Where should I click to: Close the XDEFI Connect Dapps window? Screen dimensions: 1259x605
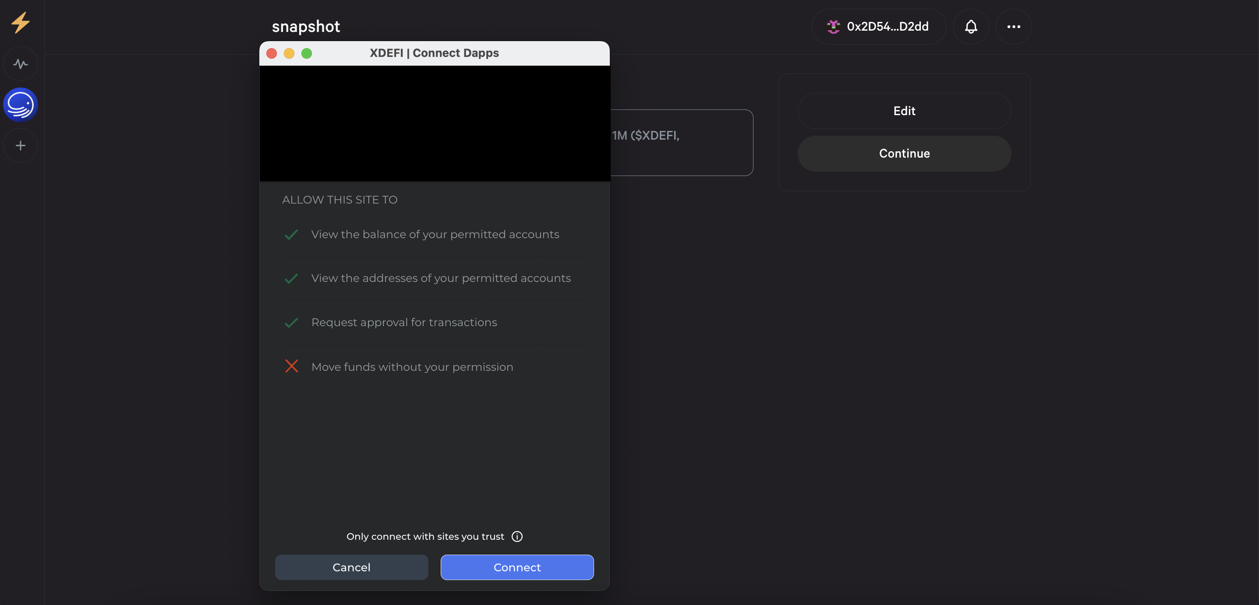point(272,53)
